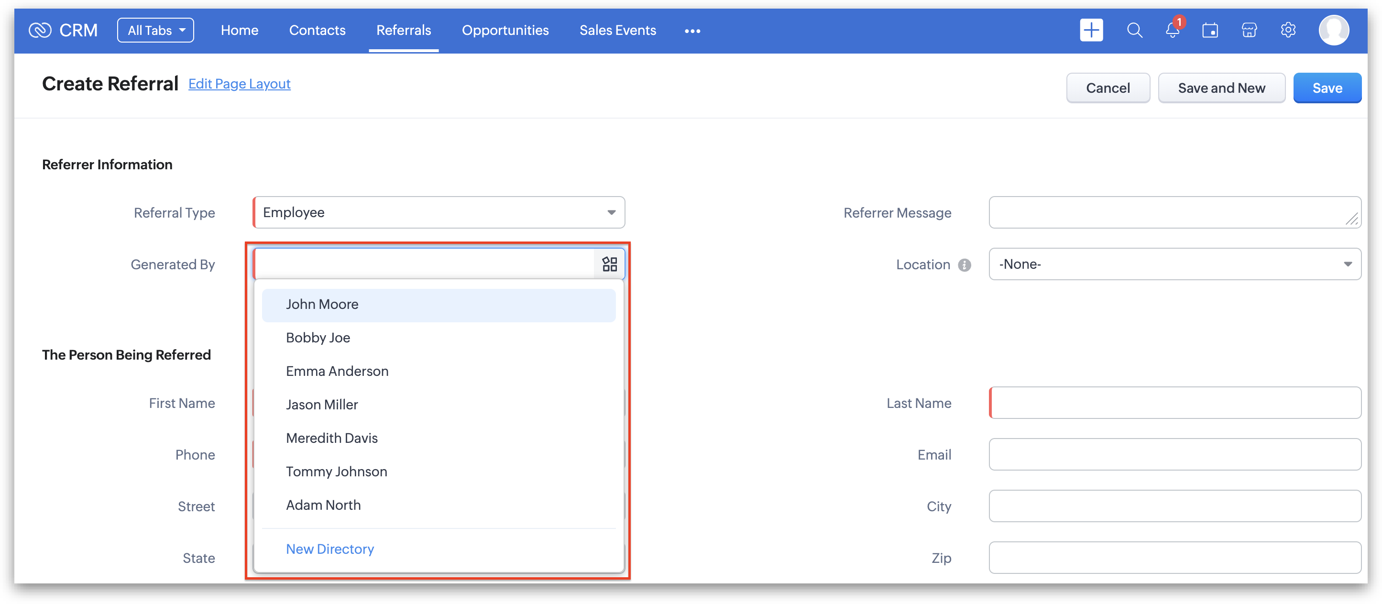1382x604 pixels.
Task: Go to the Contacts tab
Action: (x=317, y=30)
